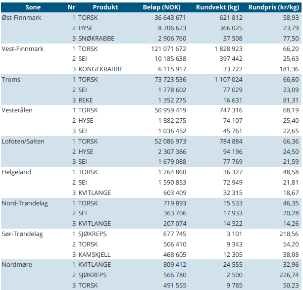Select the Nordmøre zone cell
The height and width of the screenshot is (290, 303).
(17, 265)
